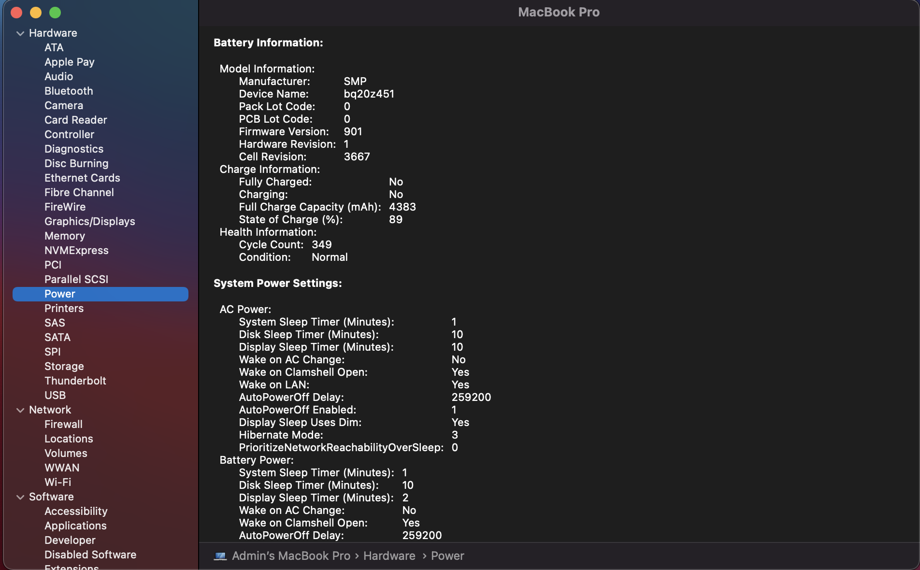
Task: Click the Cycle Count value 349
Action: coord(322,244)
